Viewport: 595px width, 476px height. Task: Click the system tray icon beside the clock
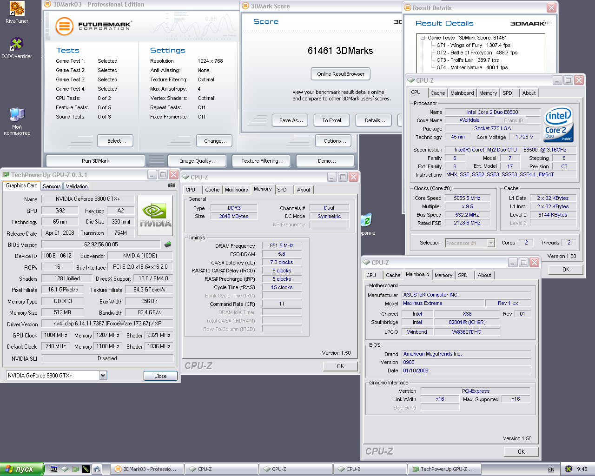(569, 469)
